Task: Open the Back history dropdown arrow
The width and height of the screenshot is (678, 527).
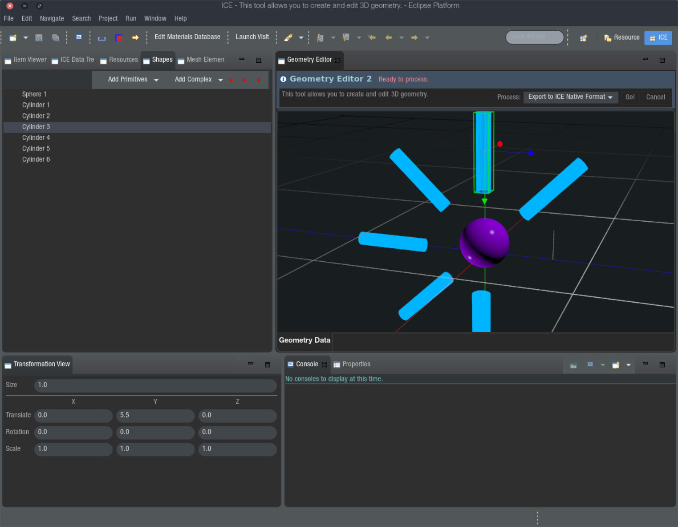Action: 402,38
